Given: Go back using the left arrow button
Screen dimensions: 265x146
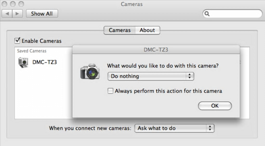Looking at the screenshot, I should (7, 14).
